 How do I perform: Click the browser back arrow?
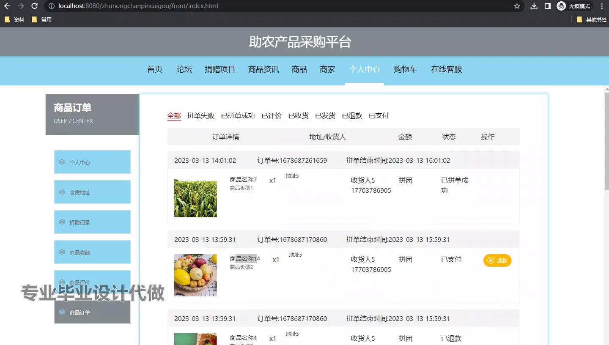(7, 6)
